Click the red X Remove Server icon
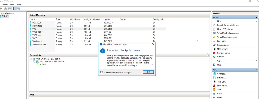The width and height of the screenshot is (259, 99). (214, 53)
